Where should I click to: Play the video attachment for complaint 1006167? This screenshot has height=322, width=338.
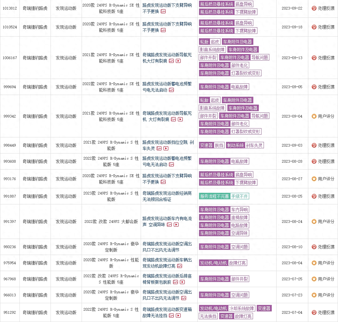click(178, 61)
